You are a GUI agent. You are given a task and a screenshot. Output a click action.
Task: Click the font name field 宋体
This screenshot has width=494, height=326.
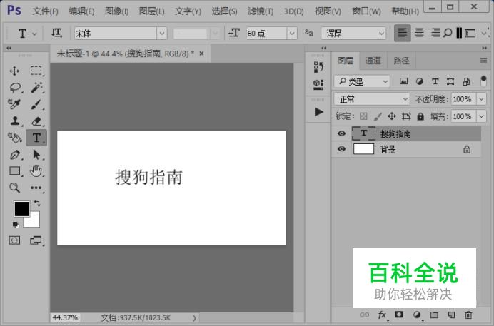(116, 34)
